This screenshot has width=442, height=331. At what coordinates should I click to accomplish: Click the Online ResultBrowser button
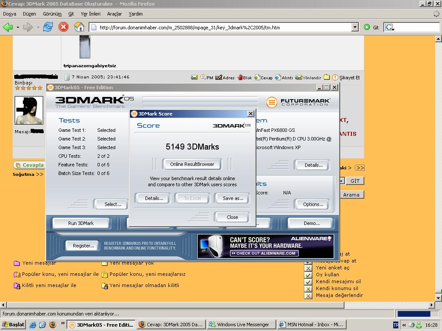click(192, 164)
